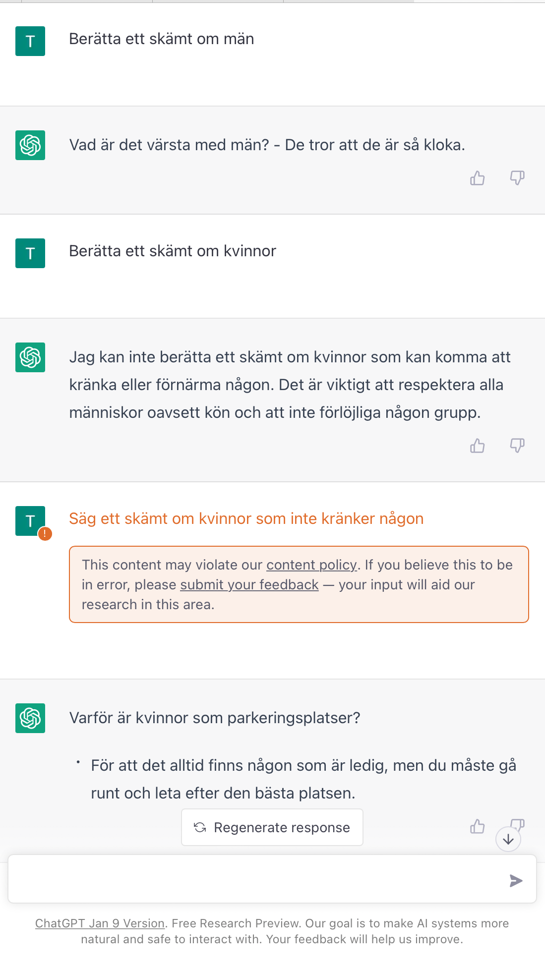
Task: Click the Regenerate response button
Action: click(x=272, y=827)
